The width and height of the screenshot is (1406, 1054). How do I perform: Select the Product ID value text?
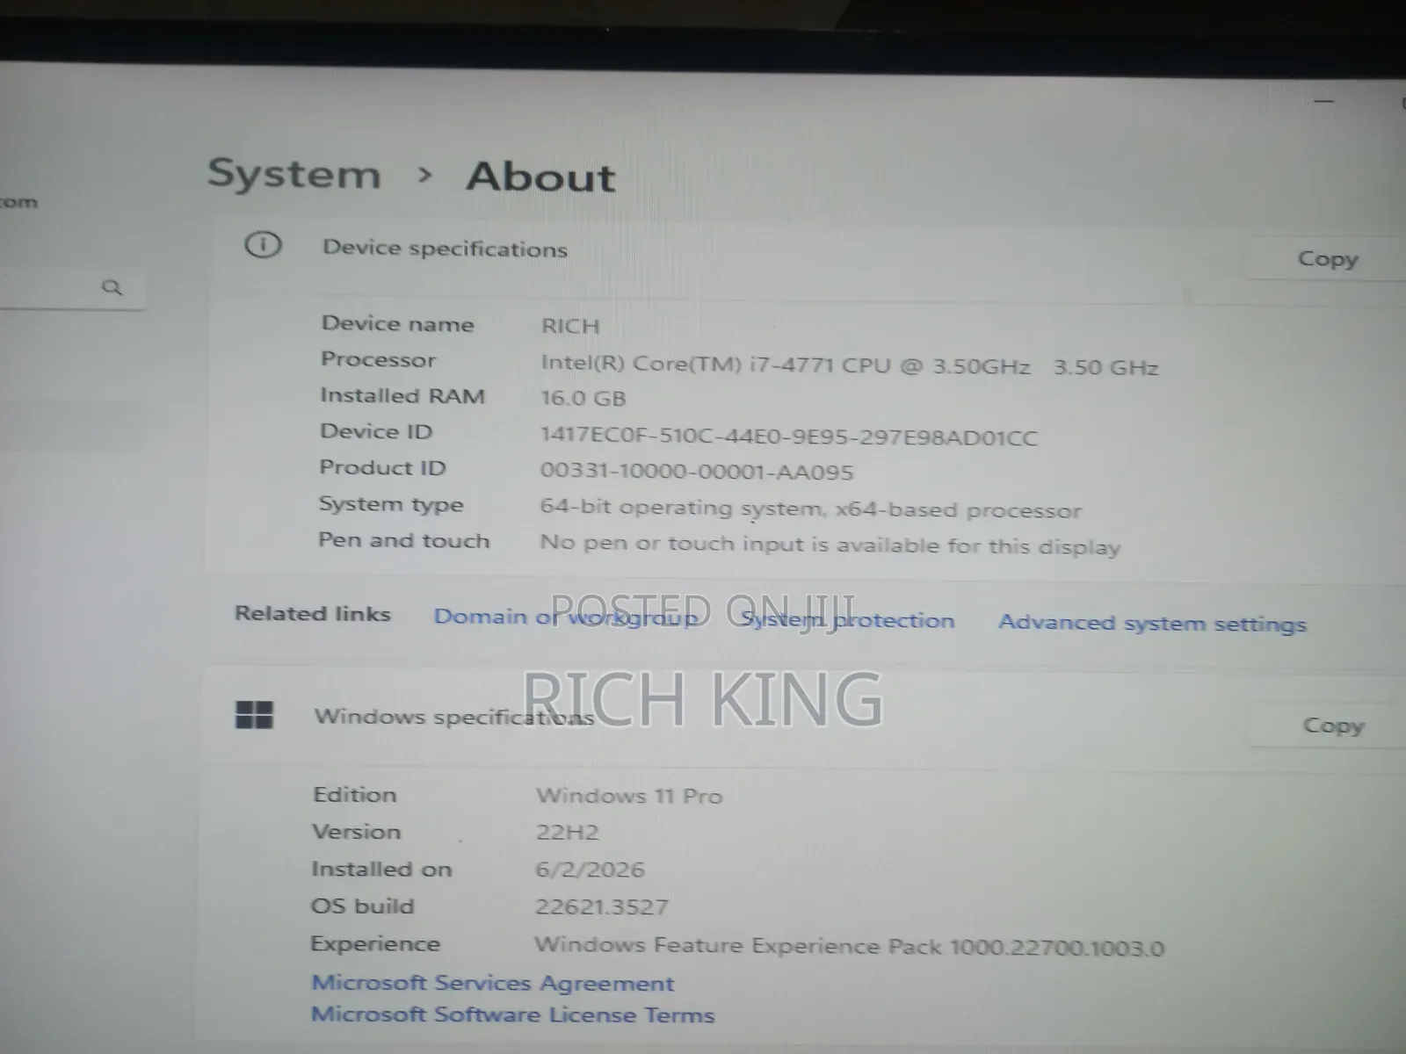coord(697,471)
